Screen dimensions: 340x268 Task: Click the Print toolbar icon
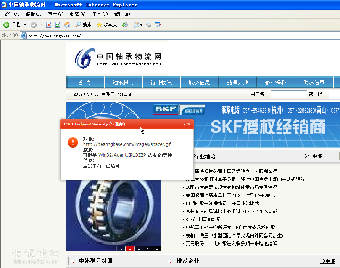tap(148, 25)
